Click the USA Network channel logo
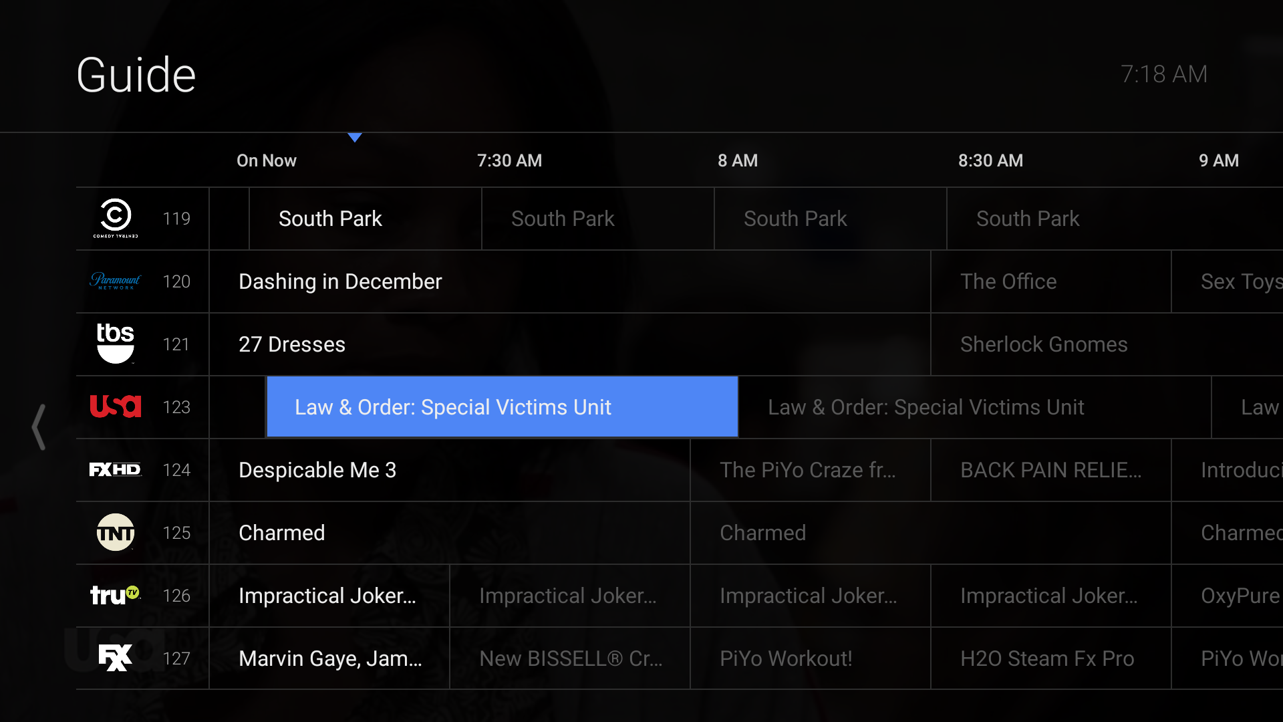 (115, 406)
